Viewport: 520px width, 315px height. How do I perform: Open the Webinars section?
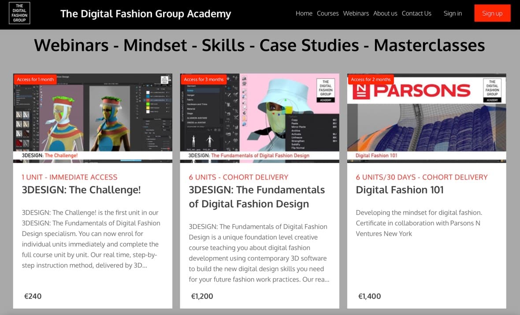356,13
